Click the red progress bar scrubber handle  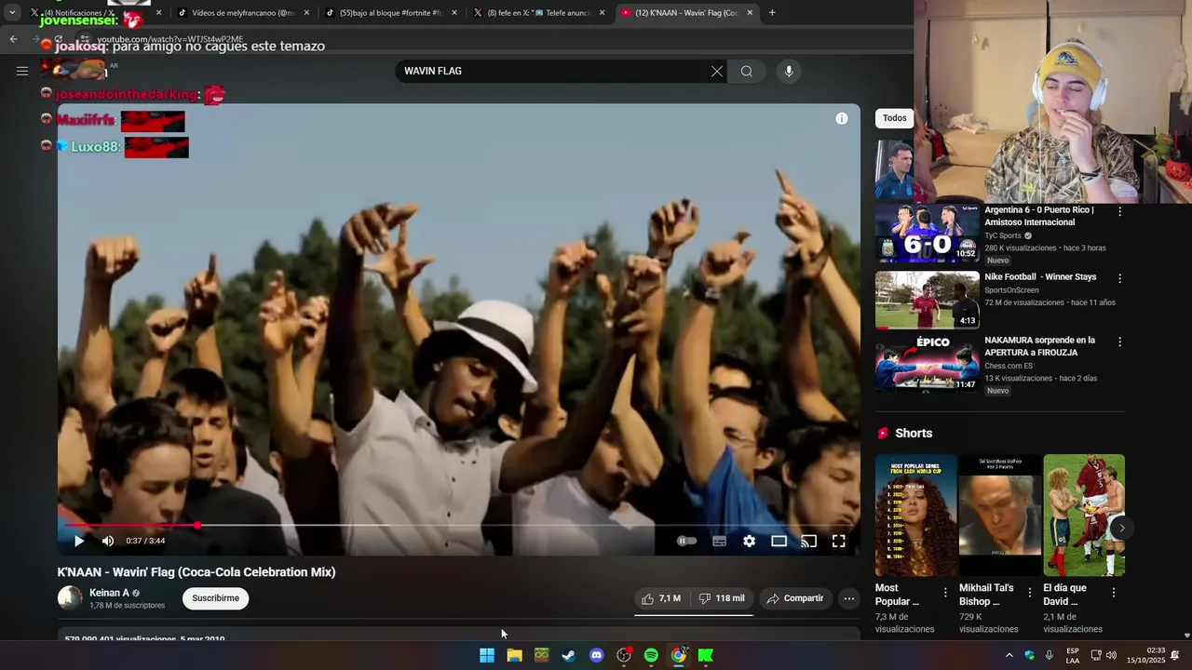[x=197, y=525]
